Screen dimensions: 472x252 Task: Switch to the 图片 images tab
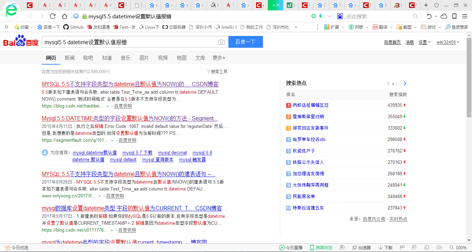coord(144,58)
